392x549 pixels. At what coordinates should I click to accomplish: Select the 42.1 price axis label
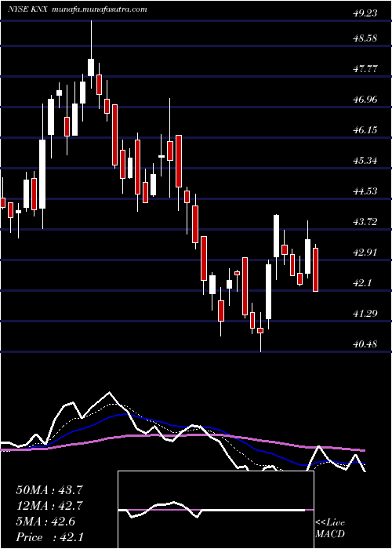pos(362,283)
